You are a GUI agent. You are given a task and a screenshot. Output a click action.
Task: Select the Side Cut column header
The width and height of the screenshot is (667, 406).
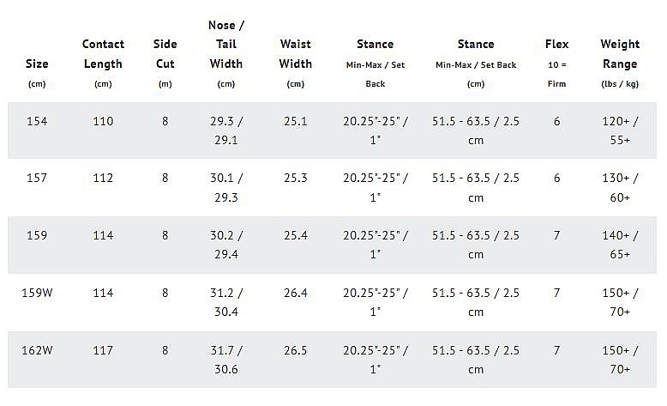click(x=165, y=63)
